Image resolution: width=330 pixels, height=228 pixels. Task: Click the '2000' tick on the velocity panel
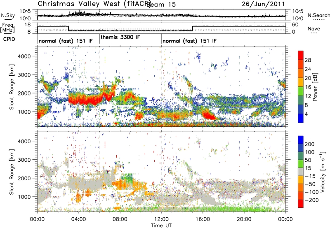coord(24,178)
